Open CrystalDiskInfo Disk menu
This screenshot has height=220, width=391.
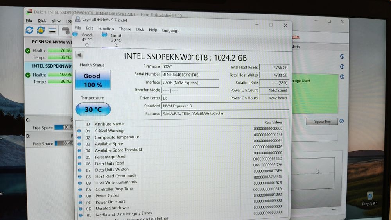[x=140, y=29]
